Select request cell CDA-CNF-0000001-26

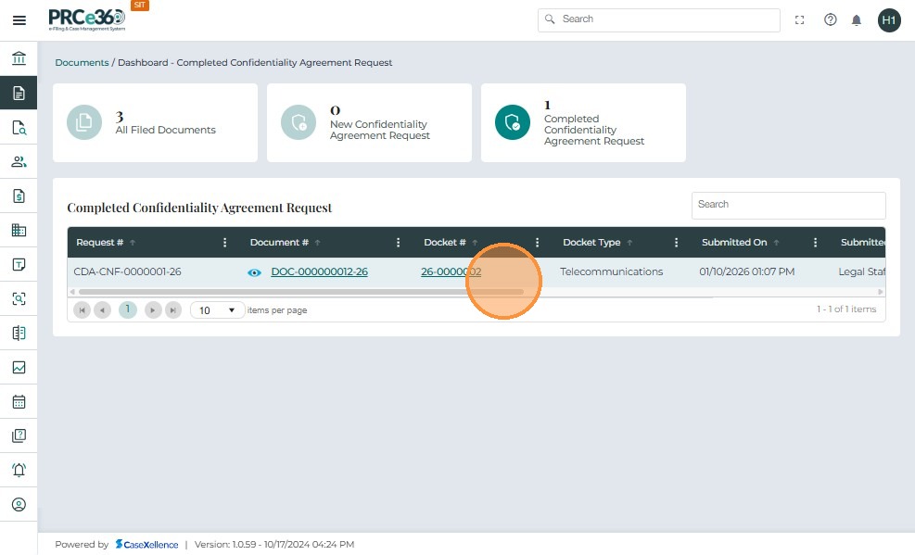pyautogui.click(x=127, y=271)
